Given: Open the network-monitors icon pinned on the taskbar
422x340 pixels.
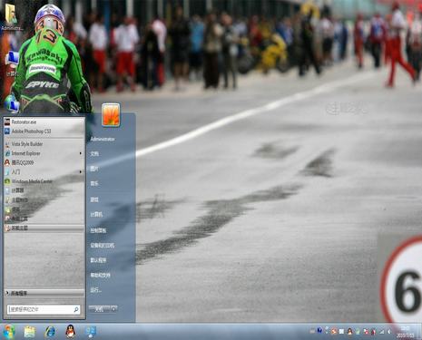Looking at the screenshot, I should [x=91, y=332].
